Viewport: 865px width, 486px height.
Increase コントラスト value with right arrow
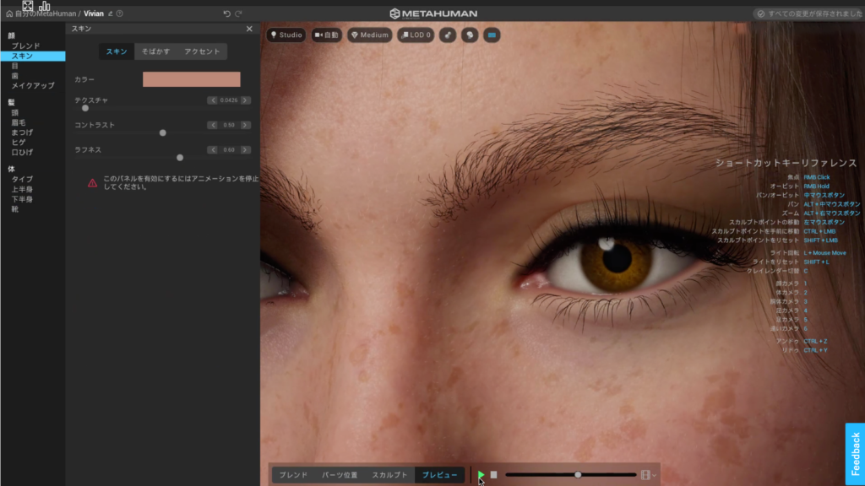click(x=245, y=125)
